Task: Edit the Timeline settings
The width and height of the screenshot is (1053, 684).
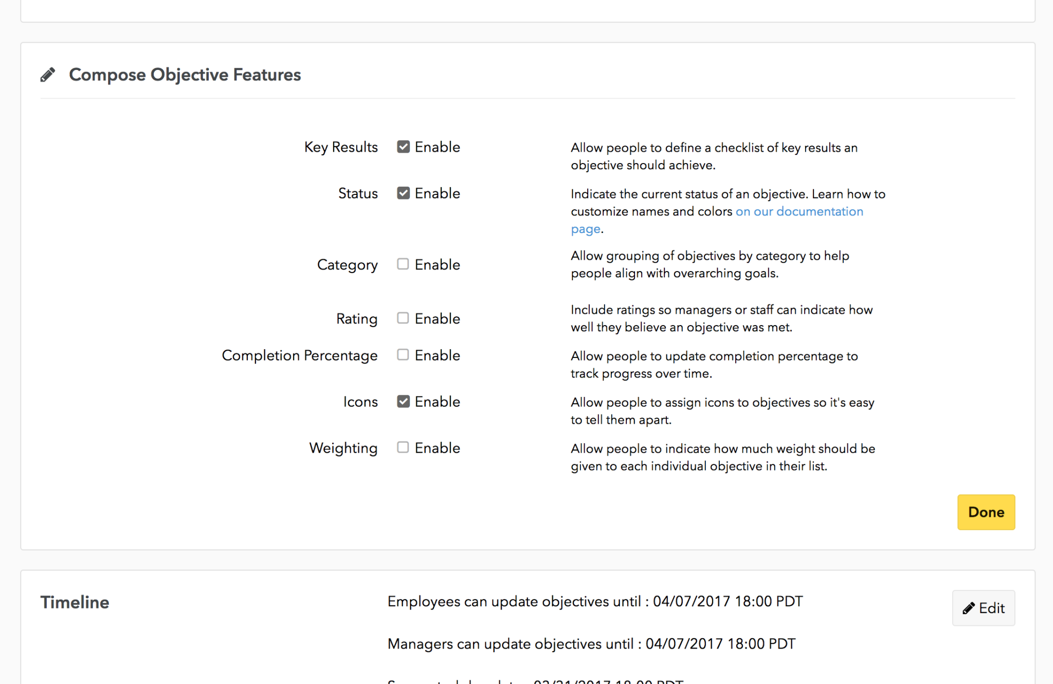Action: coord(984,608)
